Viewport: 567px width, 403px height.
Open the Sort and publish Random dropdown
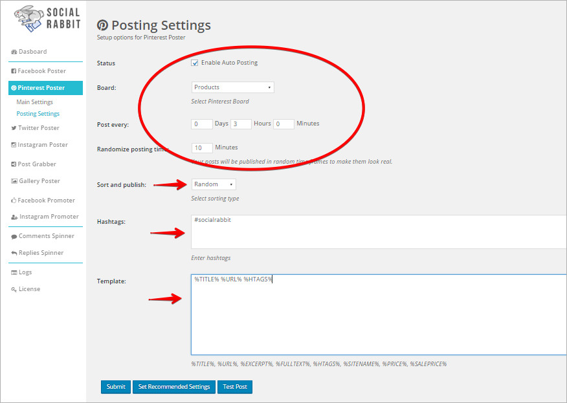pyautogui.click(x=214, y=184)
